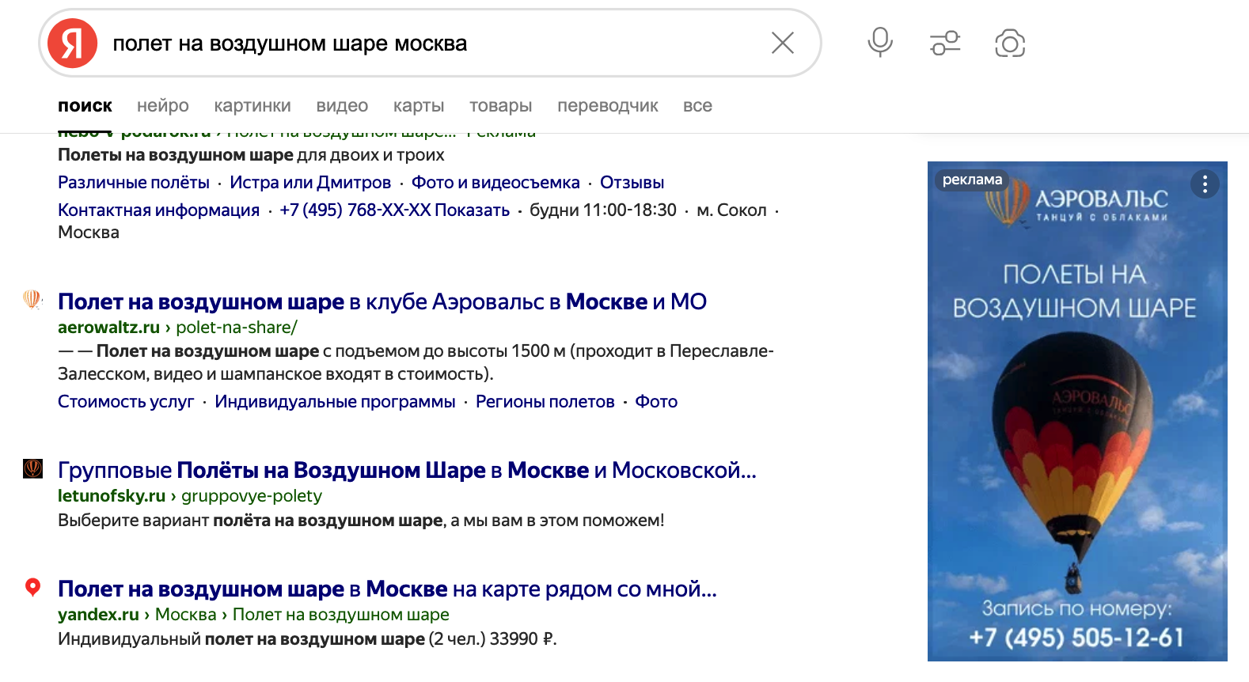Select the поиск tab
The width and height of the screenshot is (1249, 682).
(x=85, y=106)
